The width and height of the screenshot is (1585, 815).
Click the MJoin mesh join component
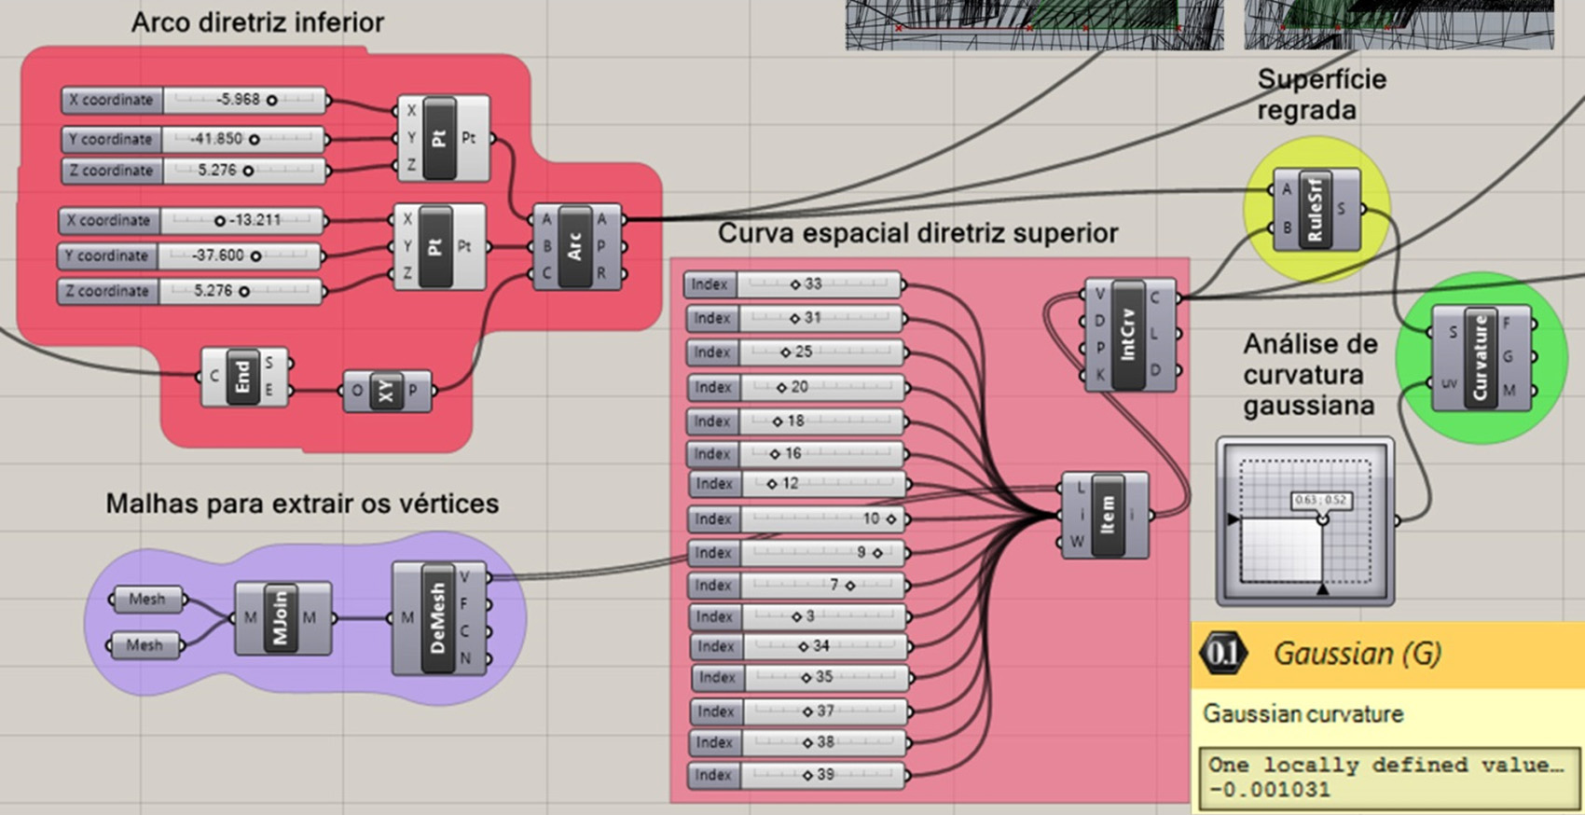click(281, 617)
